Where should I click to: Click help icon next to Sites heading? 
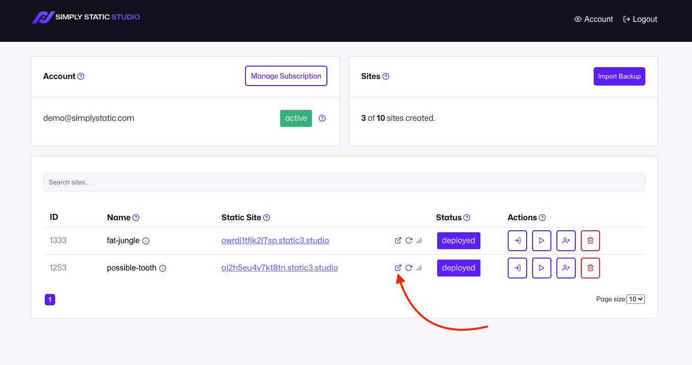click(x=386, y=77)
